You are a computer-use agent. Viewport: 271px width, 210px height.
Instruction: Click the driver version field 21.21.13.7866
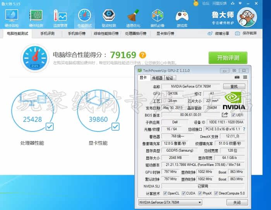(203, 165)
